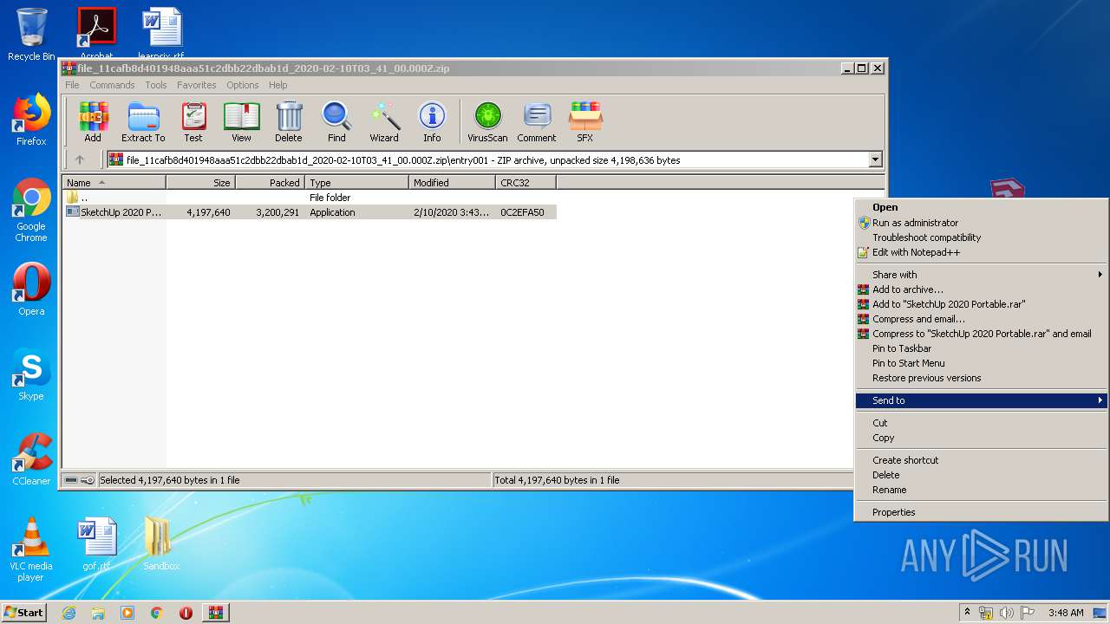
Task: Sort by the Size column header
Action: [x=200, y=183]
